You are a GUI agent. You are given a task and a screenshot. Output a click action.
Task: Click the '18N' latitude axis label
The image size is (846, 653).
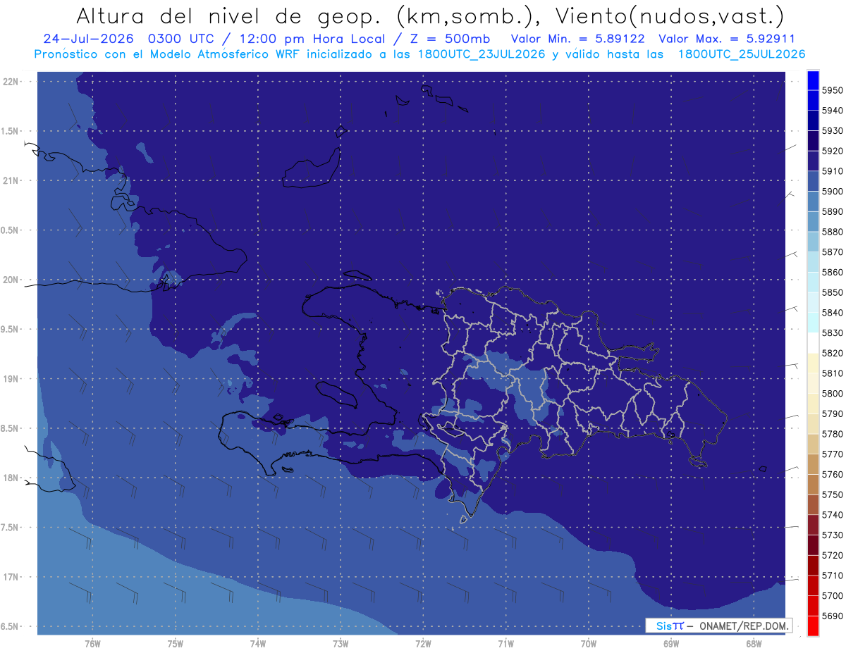tap(11, 478)
